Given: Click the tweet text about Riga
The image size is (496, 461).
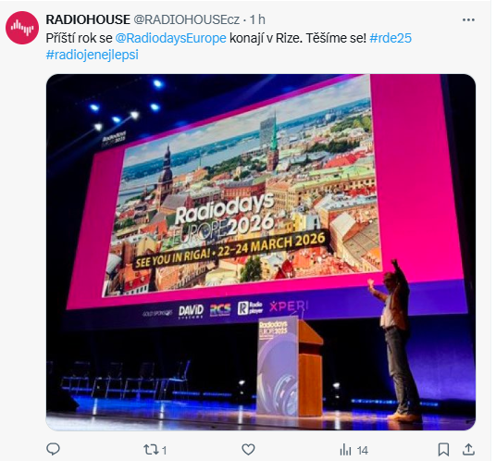Looking at the screenshot, I should (229, 46).
